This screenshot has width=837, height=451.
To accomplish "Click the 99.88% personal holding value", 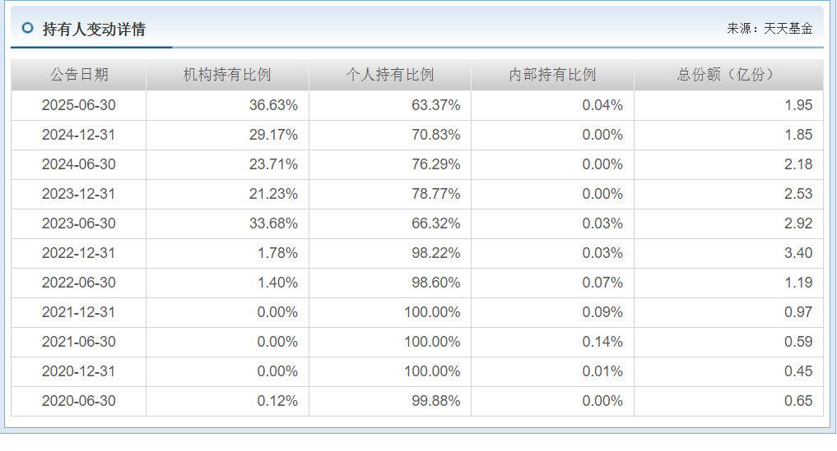I will [x=436, y=401].
